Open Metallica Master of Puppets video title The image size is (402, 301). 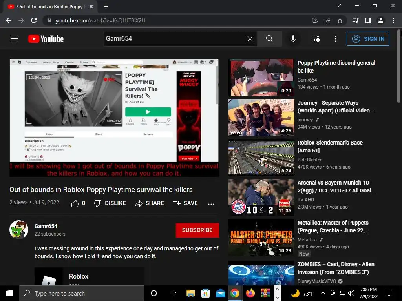click(333, 227)
